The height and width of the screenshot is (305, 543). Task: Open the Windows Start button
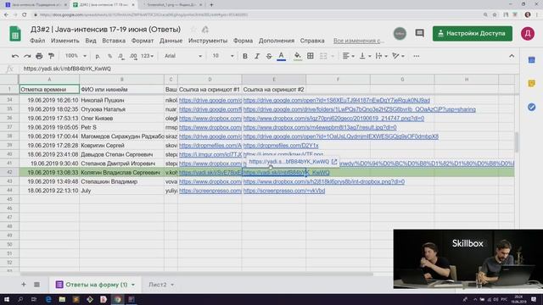point(6,299)
